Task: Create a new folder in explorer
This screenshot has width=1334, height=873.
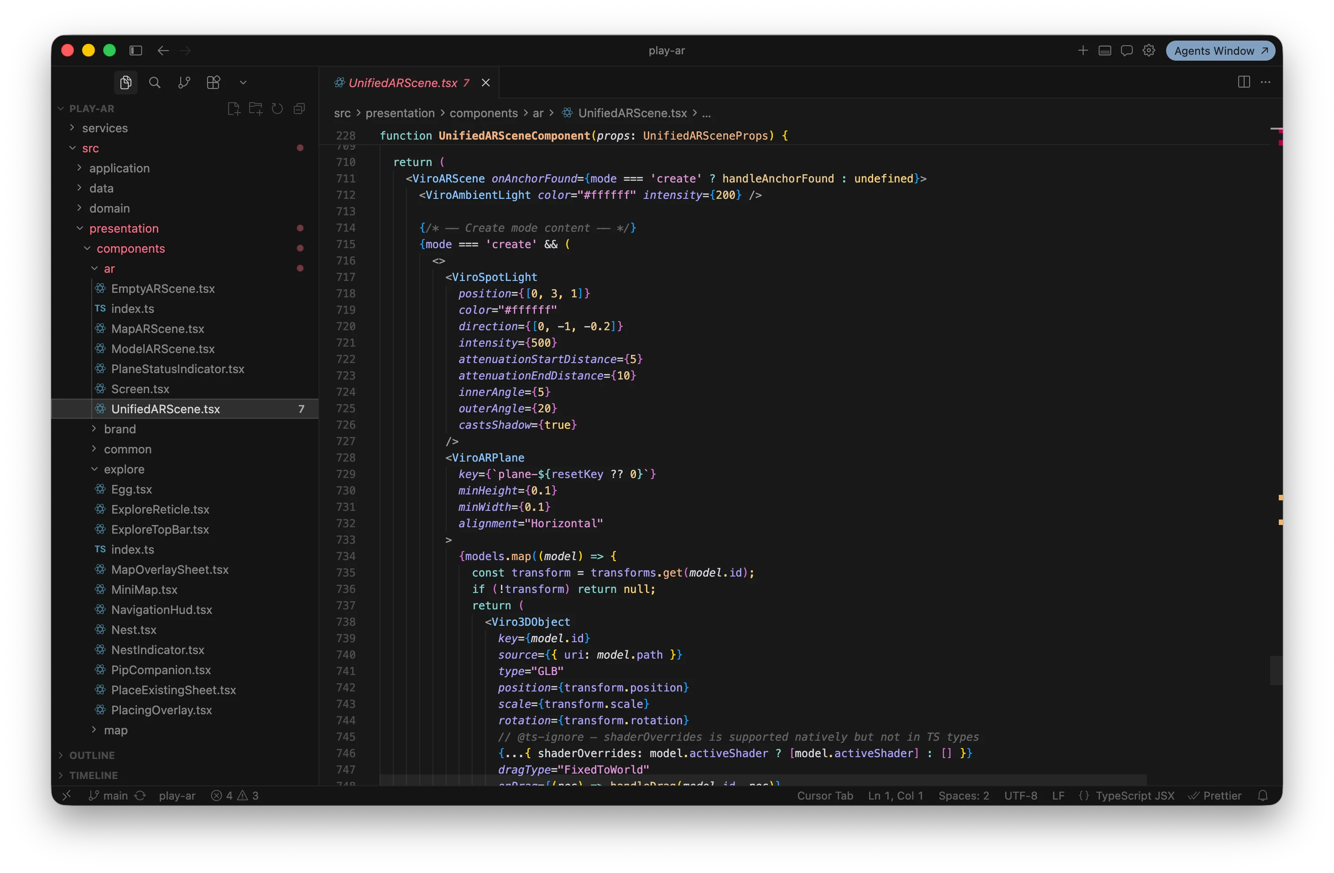Action: (255, 108)
